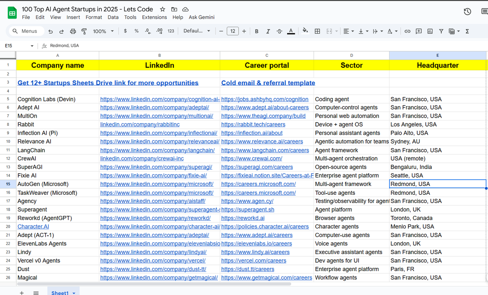Open Cold email & referral template link
Viewport: 488px width, 295px height.
(x=268, y=83)
